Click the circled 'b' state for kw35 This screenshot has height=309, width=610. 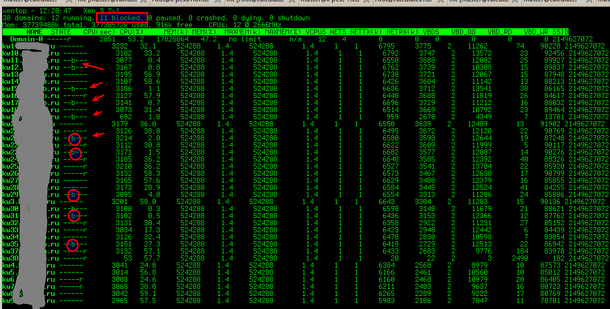point(74,245)
